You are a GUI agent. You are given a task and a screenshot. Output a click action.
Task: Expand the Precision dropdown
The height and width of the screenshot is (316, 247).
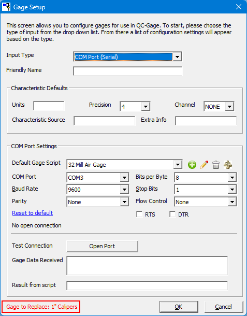coord(135,106)
